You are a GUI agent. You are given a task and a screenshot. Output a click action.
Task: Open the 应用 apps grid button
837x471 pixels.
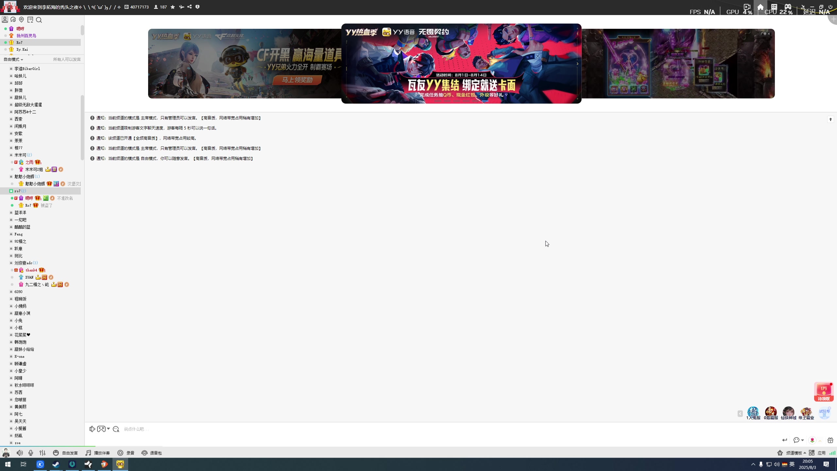817,453
